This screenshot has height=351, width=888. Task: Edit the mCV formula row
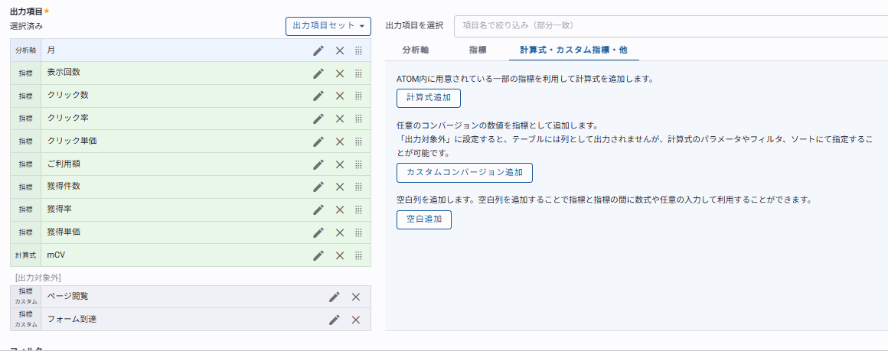tap(318, 256)
